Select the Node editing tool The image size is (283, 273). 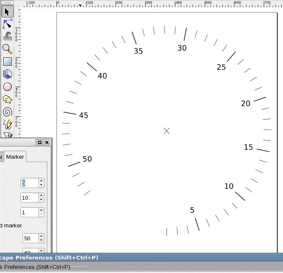(8, 24)
